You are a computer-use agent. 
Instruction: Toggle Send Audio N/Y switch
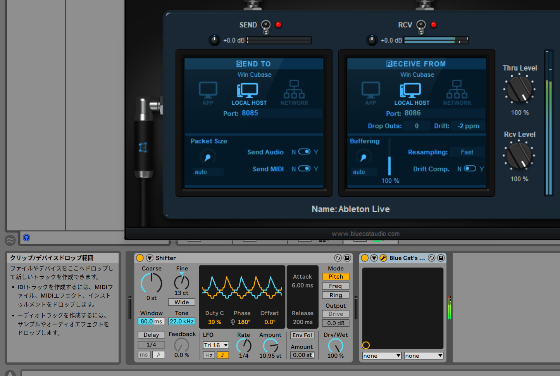click(x=304, y=152)
